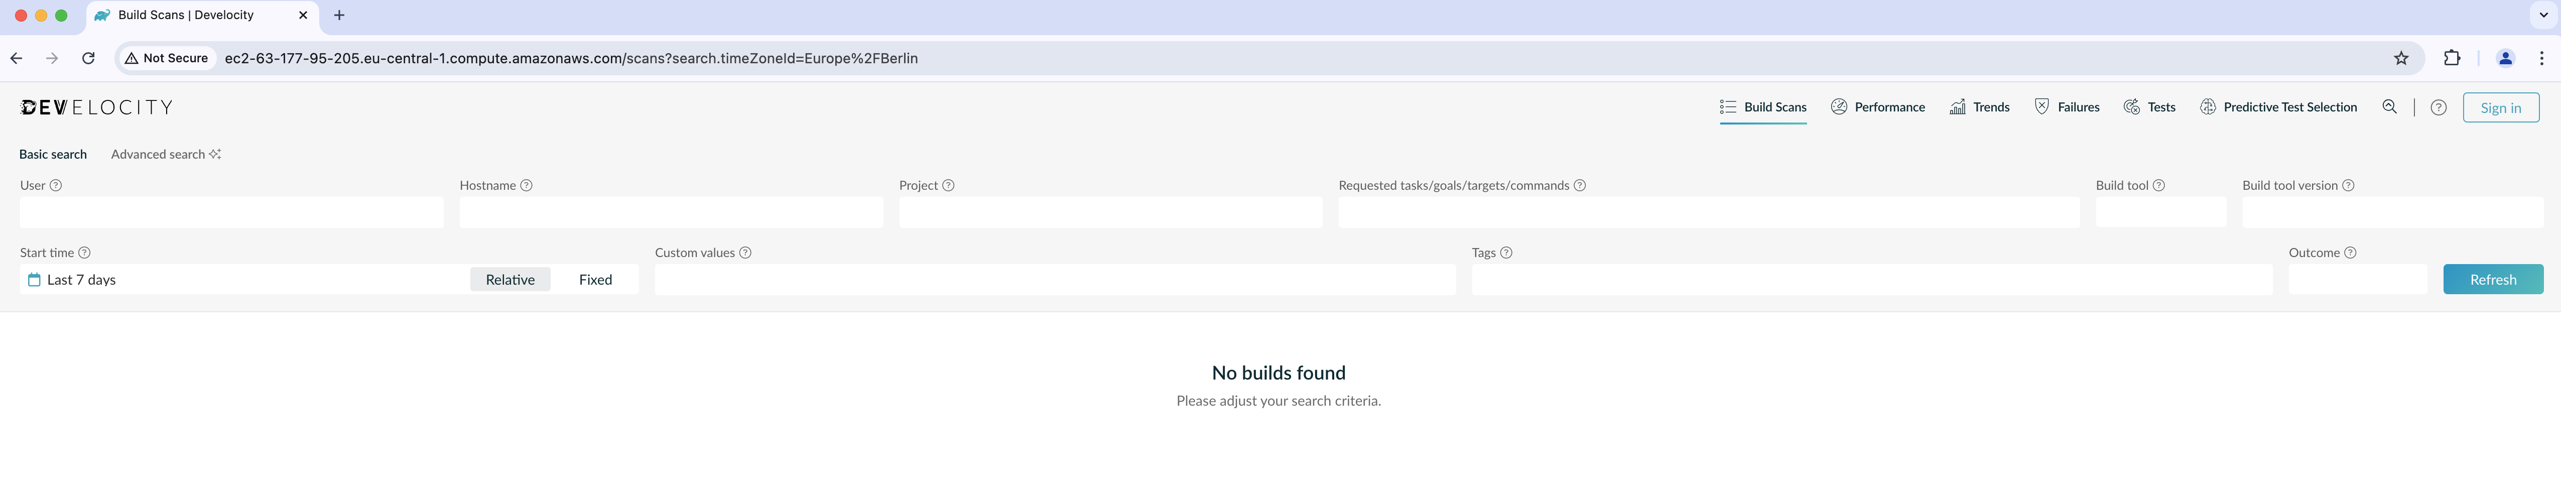2561x487 pixels.
Task: Click the Develocity logo
Action: [95, 106]
